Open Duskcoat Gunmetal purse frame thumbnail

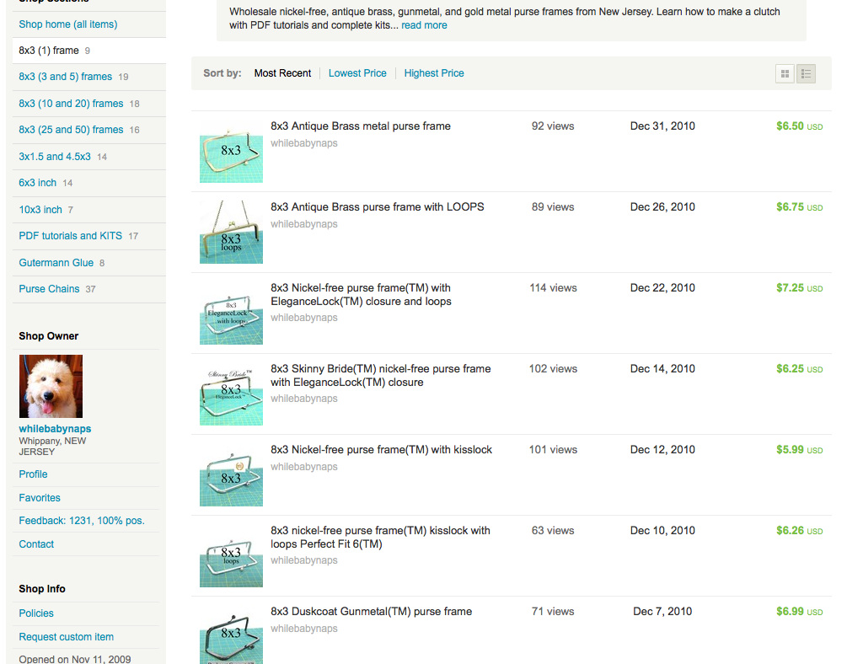[x=231, y=635]
